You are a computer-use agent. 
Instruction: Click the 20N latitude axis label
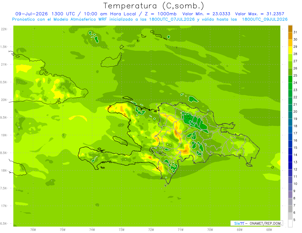click(x=4, y=100)
